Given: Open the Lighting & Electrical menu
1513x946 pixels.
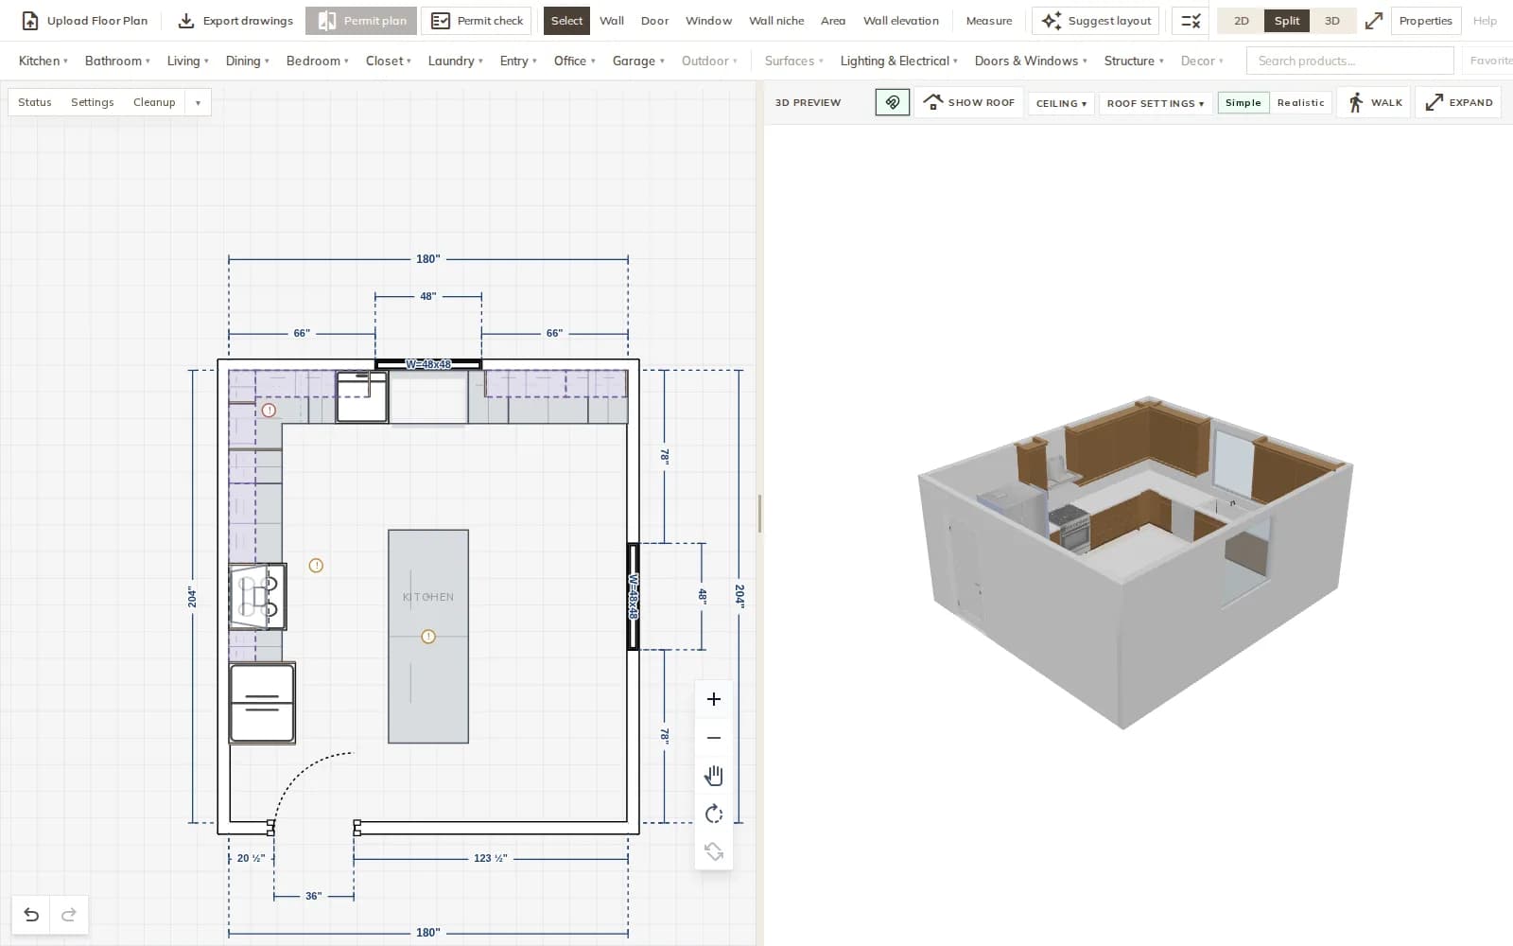Looking at the screenshot, I should [x=898, y=61].
